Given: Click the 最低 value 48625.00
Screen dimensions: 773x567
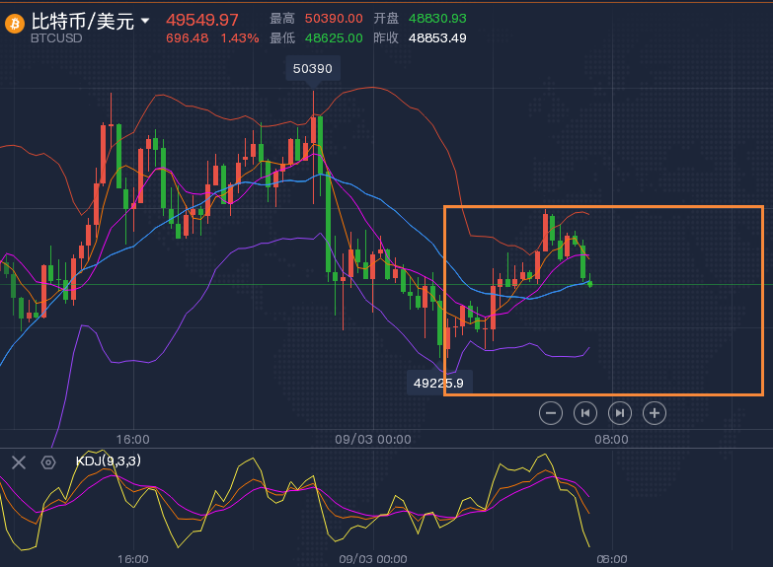Looking at the screenshot, I should click(x=334, y=38).
